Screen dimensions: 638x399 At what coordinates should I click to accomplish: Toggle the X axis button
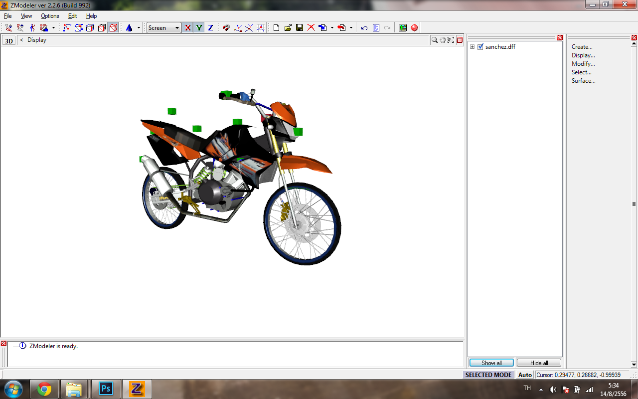(x=187, y=28)
